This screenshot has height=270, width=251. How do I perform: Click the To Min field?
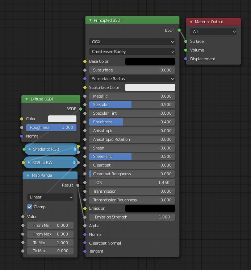50,243
